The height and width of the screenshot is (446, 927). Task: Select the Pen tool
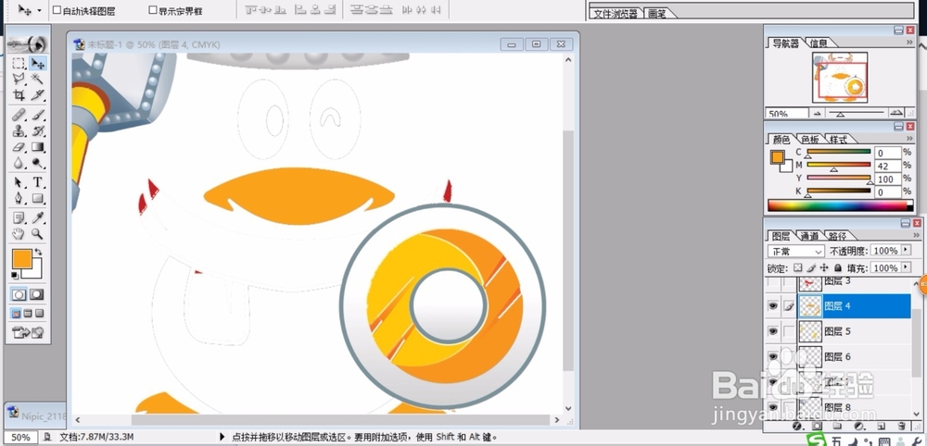(x=19, y=198)
